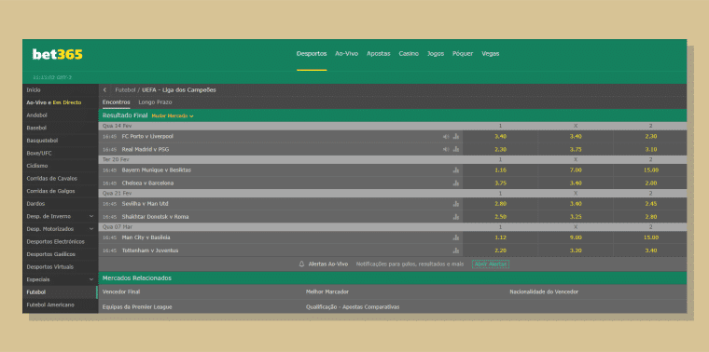This screenshot has height=352, width=709.
Task: Open the Casino top menu
Action: pos(409,54)
